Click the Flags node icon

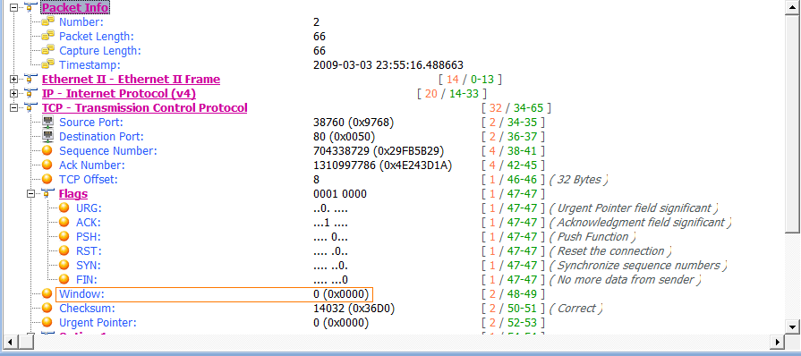tap(47, 193)
